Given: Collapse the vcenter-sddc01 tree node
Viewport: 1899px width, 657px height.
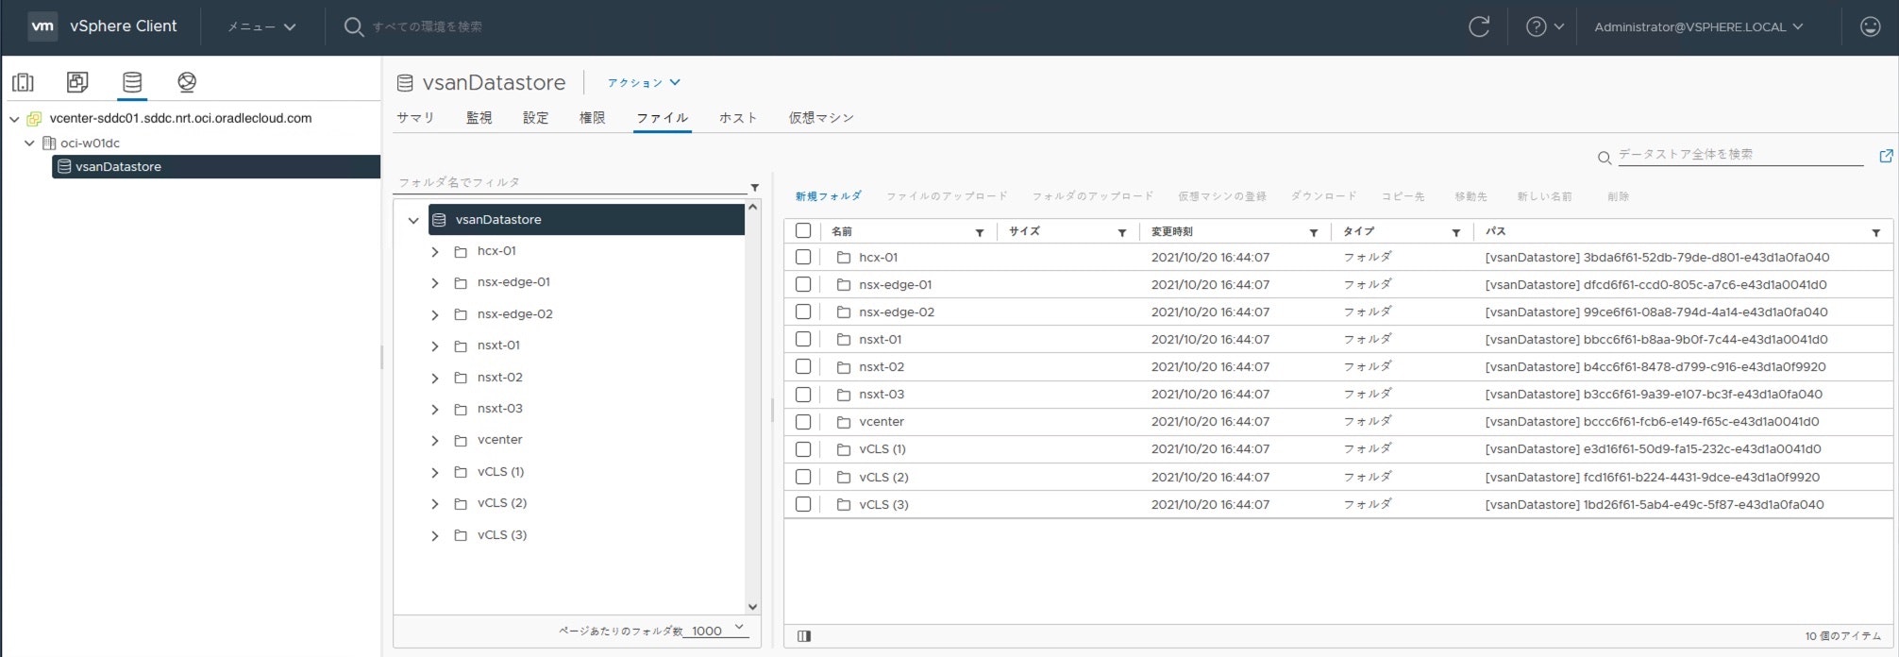Looking at the screenshot, I should 14,119.
